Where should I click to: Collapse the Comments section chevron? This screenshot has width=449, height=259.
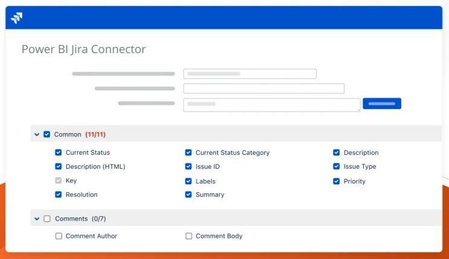(x=37, y=219)
